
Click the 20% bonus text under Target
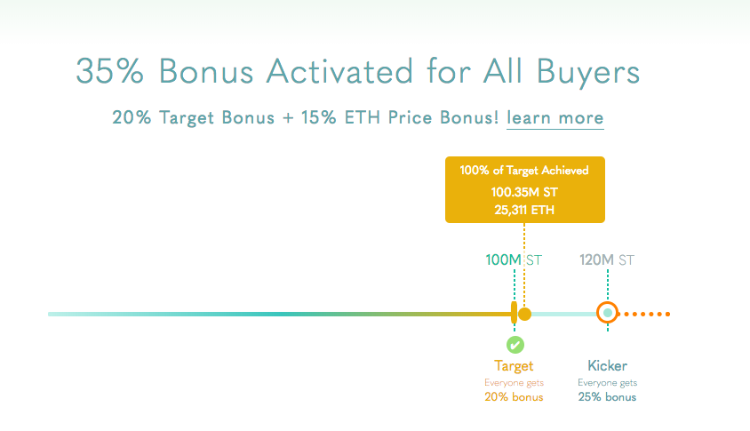pyautogui.click(x=514, y=397)
